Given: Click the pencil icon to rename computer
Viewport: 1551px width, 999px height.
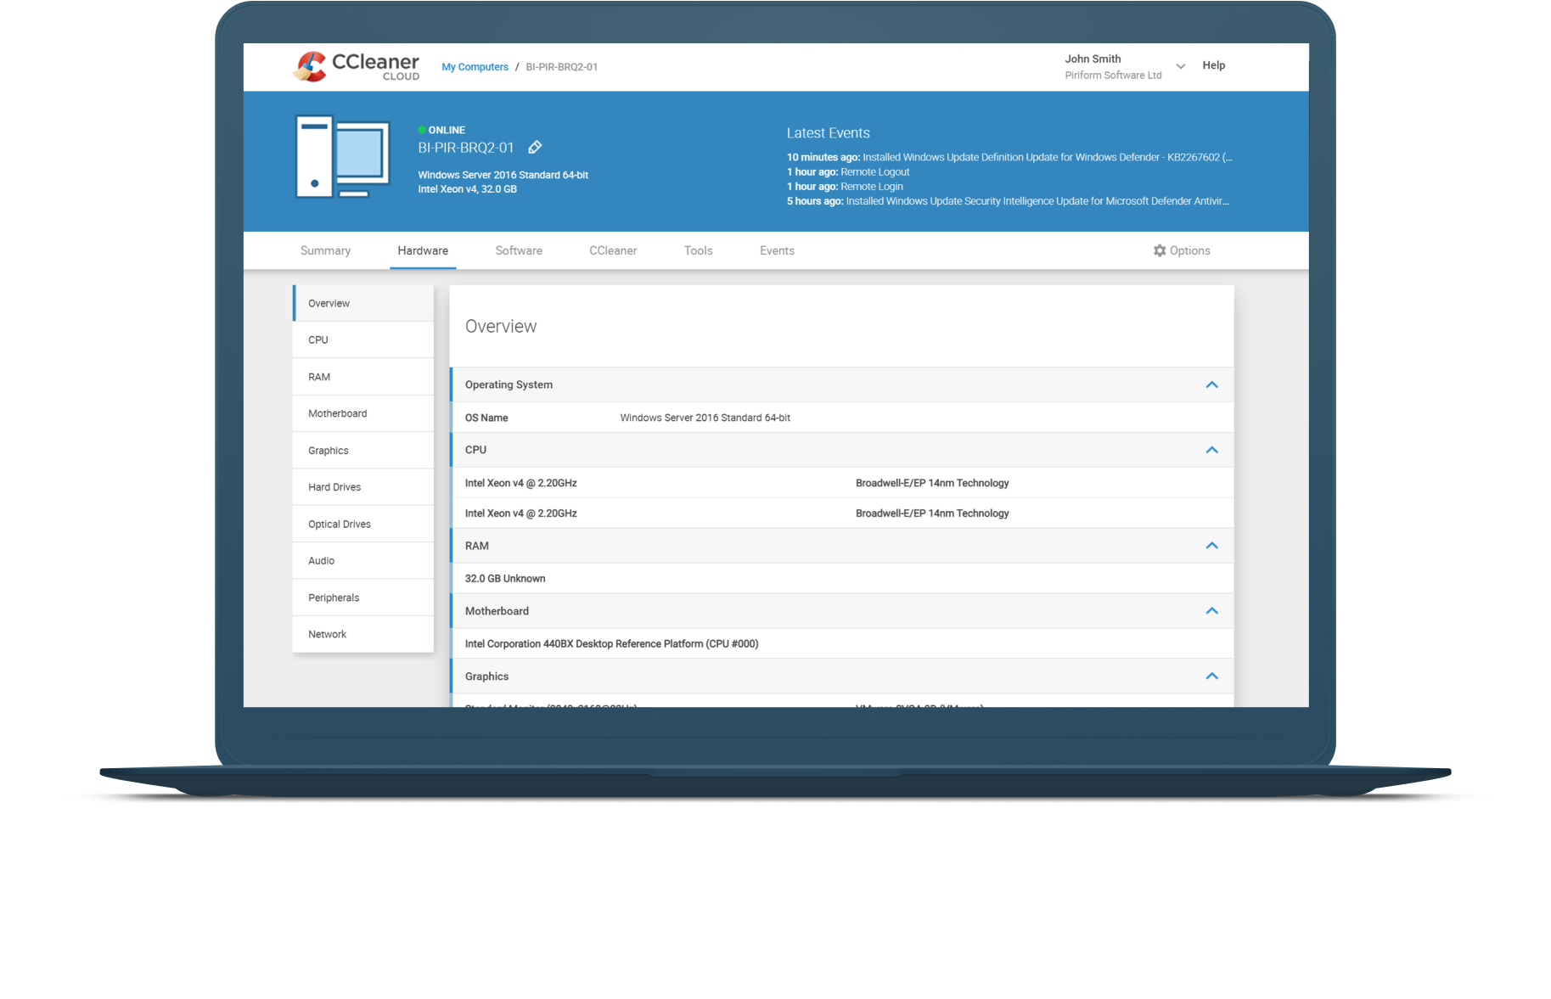Looking at the screenshot, I should tap(535, 148).
